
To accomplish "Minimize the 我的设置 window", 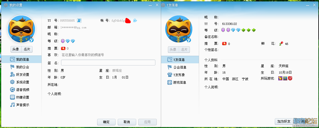I will [x=150, y=5].
